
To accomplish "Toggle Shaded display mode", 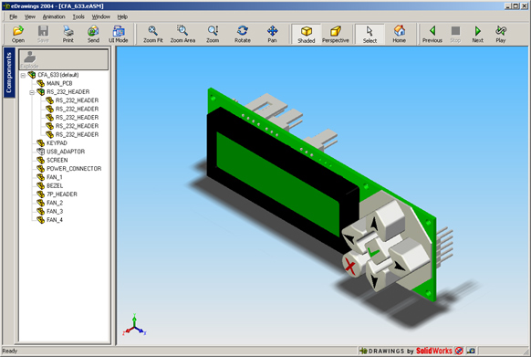I will coord(307,34).
